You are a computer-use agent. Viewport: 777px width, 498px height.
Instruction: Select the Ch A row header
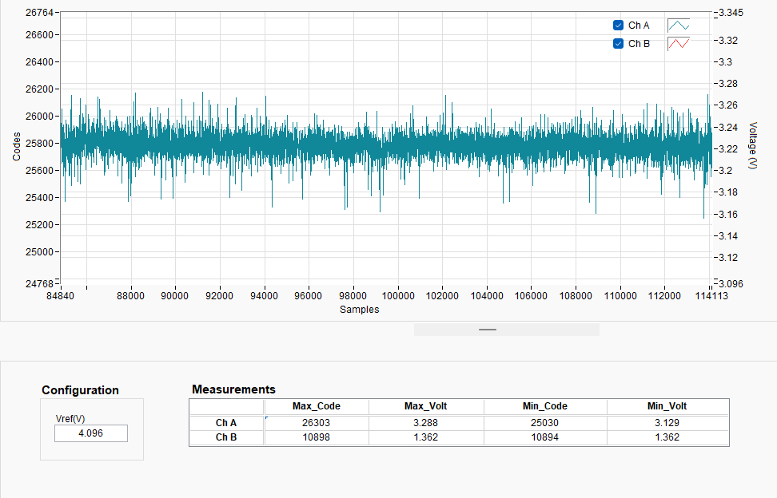(226, 423)
